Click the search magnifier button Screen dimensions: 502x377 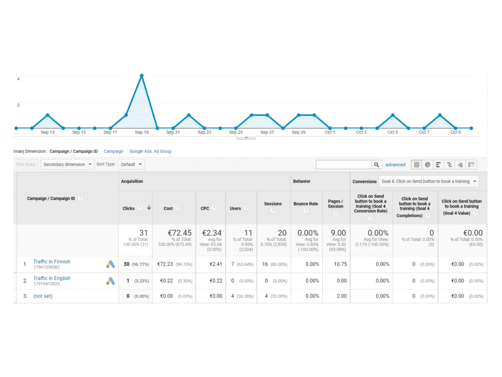coord(376,165)
